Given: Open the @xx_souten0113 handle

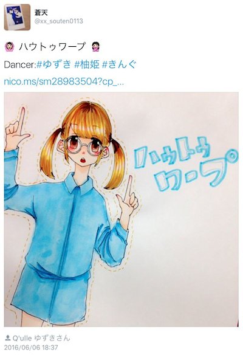Looking at the screenshot, I should pyautogui.click(x=58, y=21).
